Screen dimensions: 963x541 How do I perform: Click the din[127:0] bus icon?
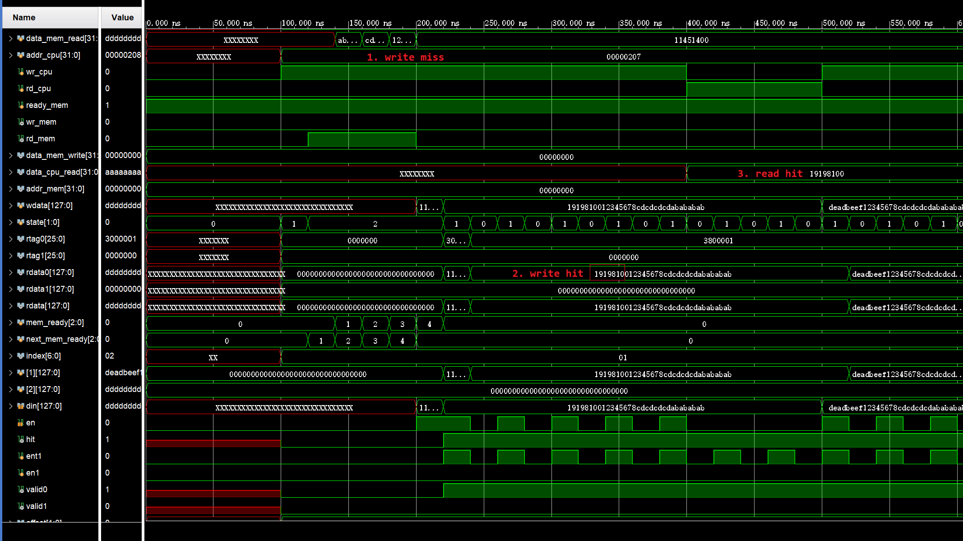21,406
